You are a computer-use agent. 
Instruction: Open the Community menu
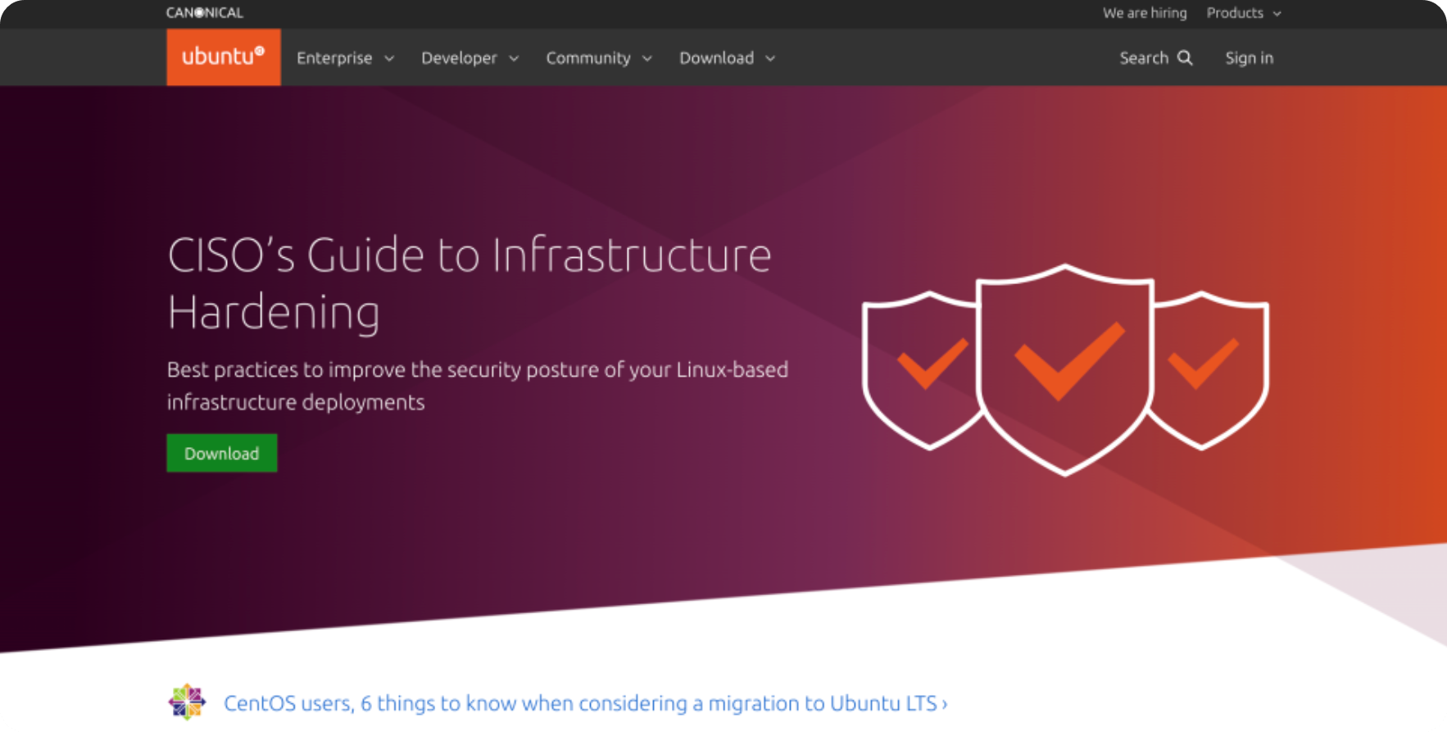click(x=599, y=58)
